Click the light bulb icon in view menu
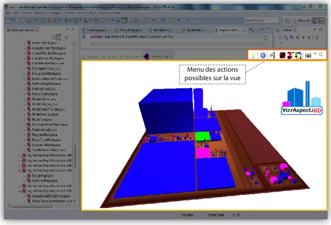 coord(253,55)
